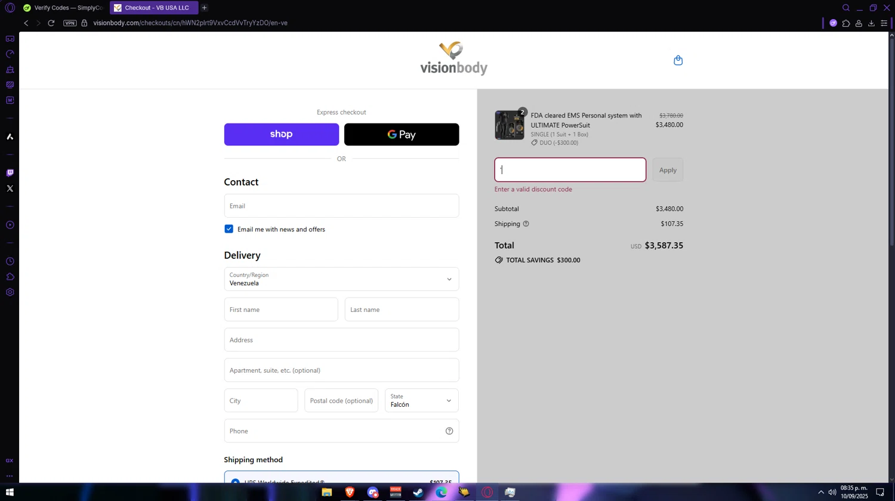Viewport: 895px width, 501px height.
Task: Open Microsoft Edge from the taskbar
Action: pos(441,492)
